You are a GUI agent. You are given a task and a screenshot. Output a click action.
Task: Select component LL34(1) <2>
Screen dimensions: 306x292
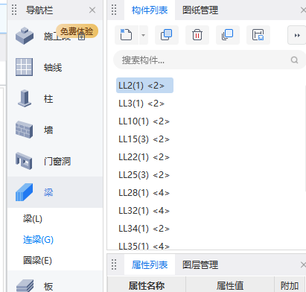[144, 229]
